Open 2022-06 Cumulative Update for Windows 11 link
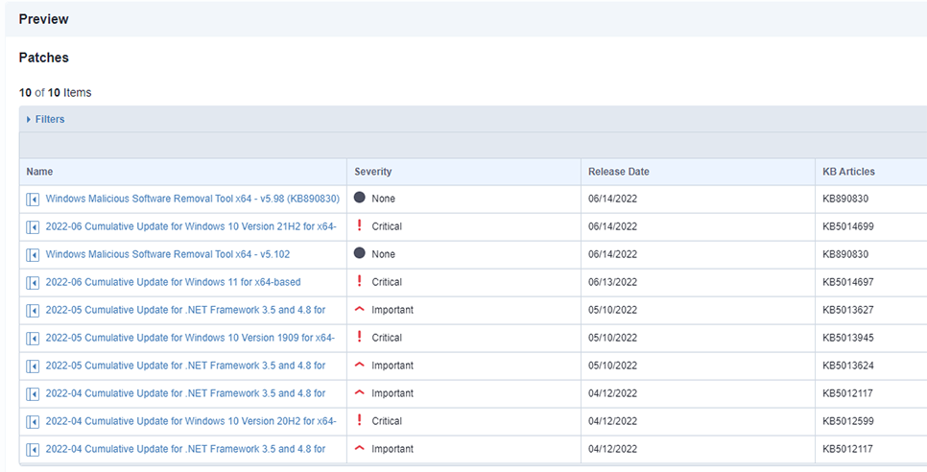The image size is (927, 472). tap(173, 282)
